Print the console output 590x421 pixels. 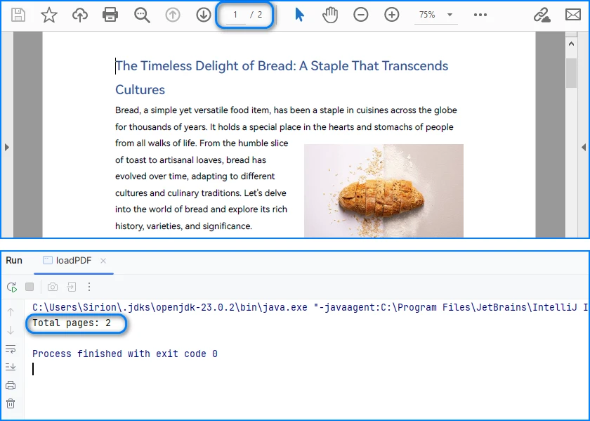(11, 385)
